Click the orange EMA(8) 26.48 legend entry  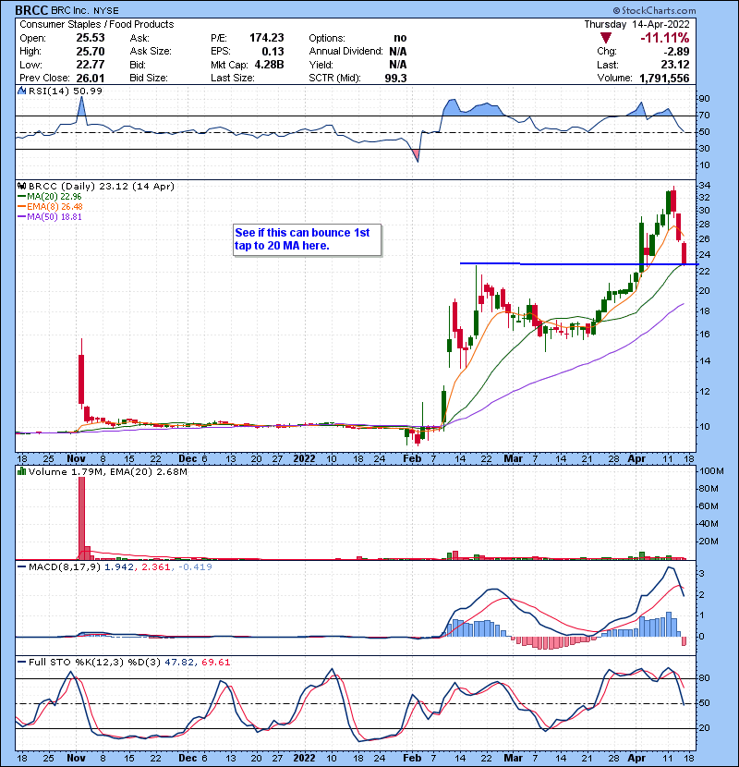(50, 207)
